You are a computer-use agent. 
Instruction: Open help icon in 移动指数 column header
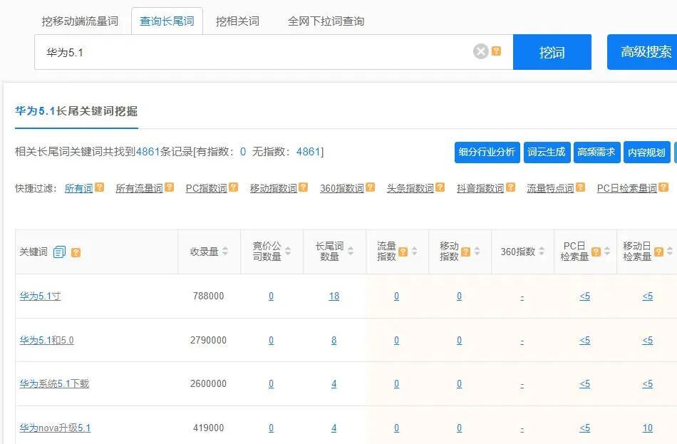[x=465, y=252]
